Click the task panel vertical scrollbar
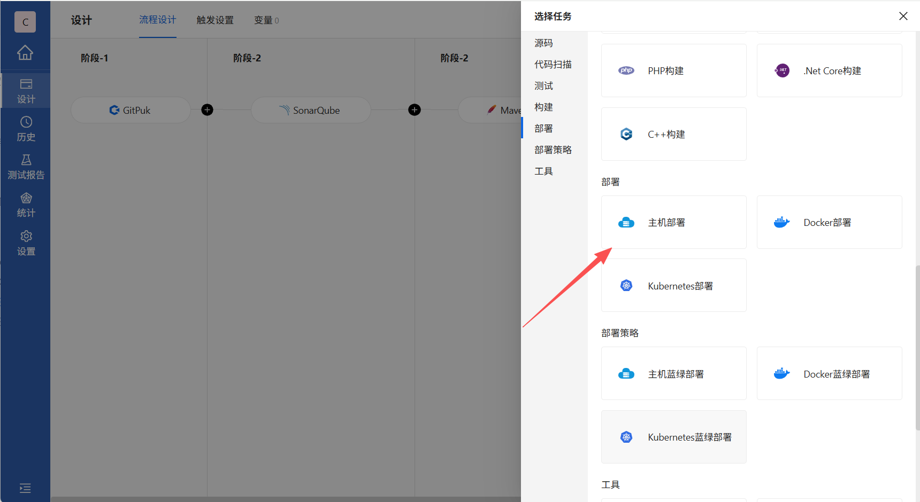The width and height of the screenshot is (920, 502). coord(917,347)
